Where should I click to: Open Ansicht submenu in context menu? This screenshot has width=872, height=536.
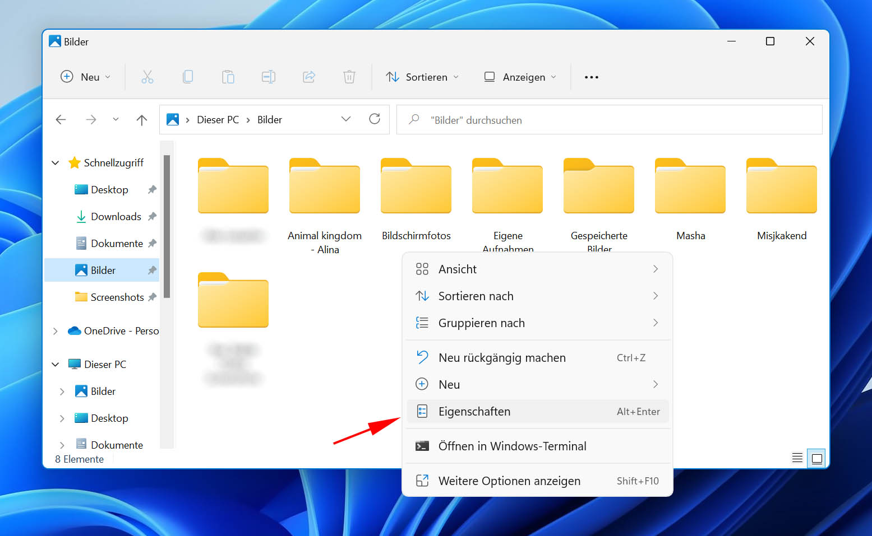point(537,269)
